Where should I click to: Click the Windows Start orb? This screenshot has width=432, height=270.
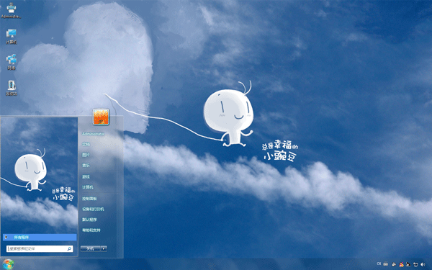tap(8, 264)
